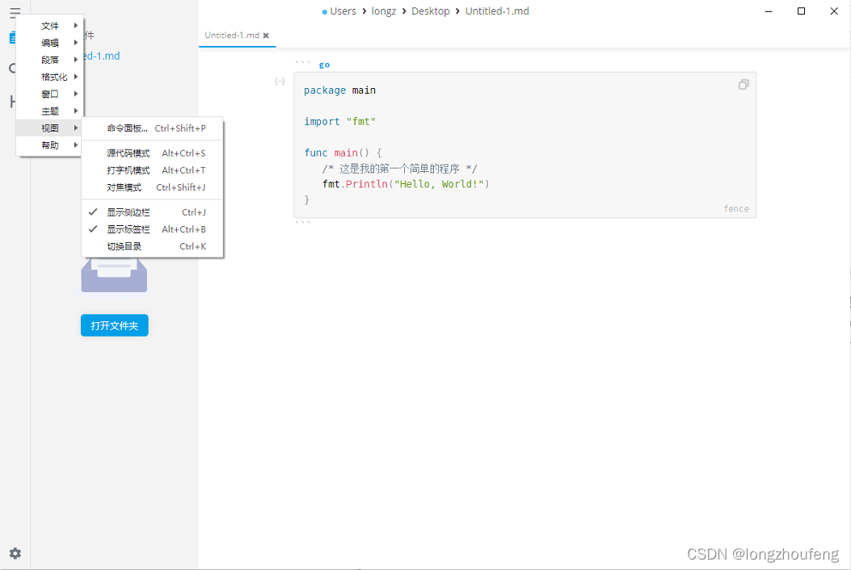Click Users in the path breadcrumb
This screenshot has height=570, width=851.
point(343,11)
